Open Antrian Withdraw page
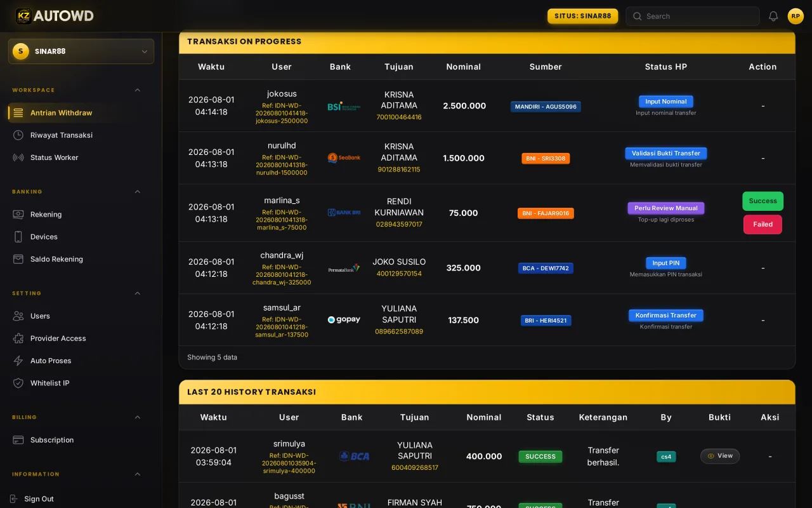 point(81,113)
